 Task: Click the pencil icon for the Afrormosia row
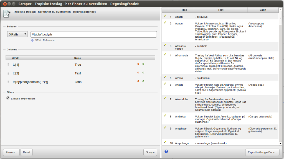tap(165, 55)
